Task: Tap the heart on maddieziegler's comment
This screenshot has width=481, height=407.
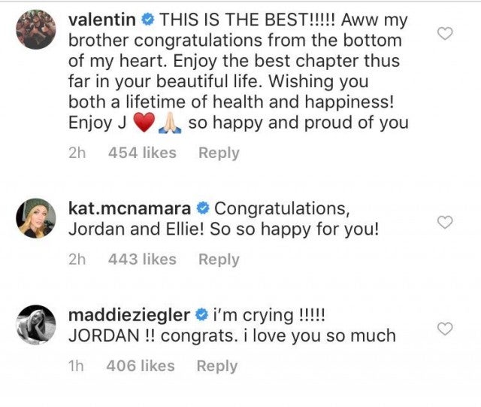Action: point(445,329)
